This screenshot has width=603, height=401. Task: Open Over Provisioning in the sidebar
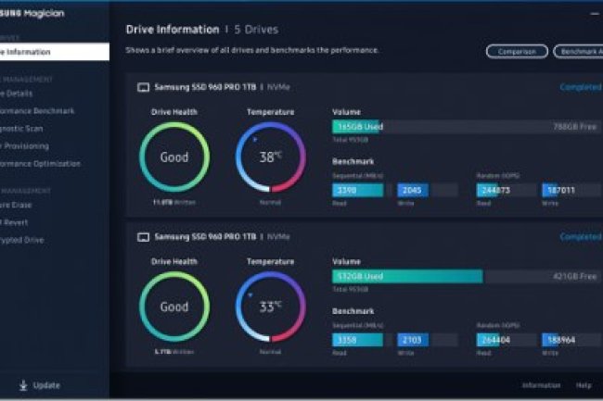click(x=25, y=145)
